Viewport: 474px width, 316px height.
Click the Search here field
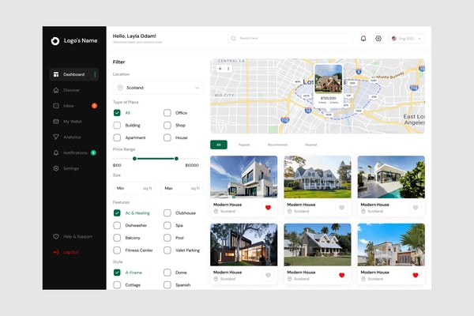290,39
